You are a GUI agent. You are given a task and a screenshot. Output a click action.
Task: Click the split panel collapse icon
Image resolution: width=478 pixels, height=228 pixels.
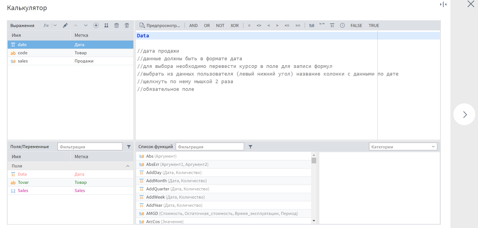(x=443, y=4)
